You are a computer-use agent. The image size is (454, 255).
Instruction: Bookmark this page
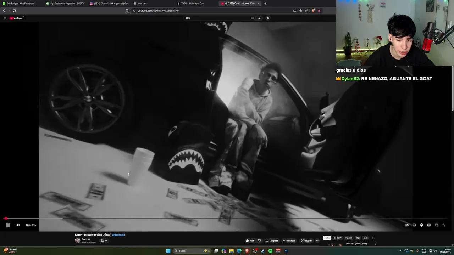[x=127, y=11]
